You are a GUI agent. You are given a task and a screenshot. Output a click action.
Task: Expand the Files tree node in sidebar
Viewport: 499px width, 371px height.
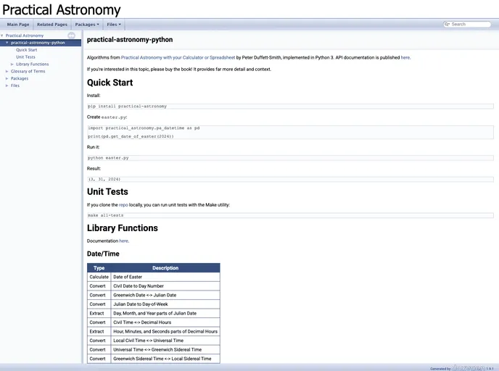(x=7, y=86)
